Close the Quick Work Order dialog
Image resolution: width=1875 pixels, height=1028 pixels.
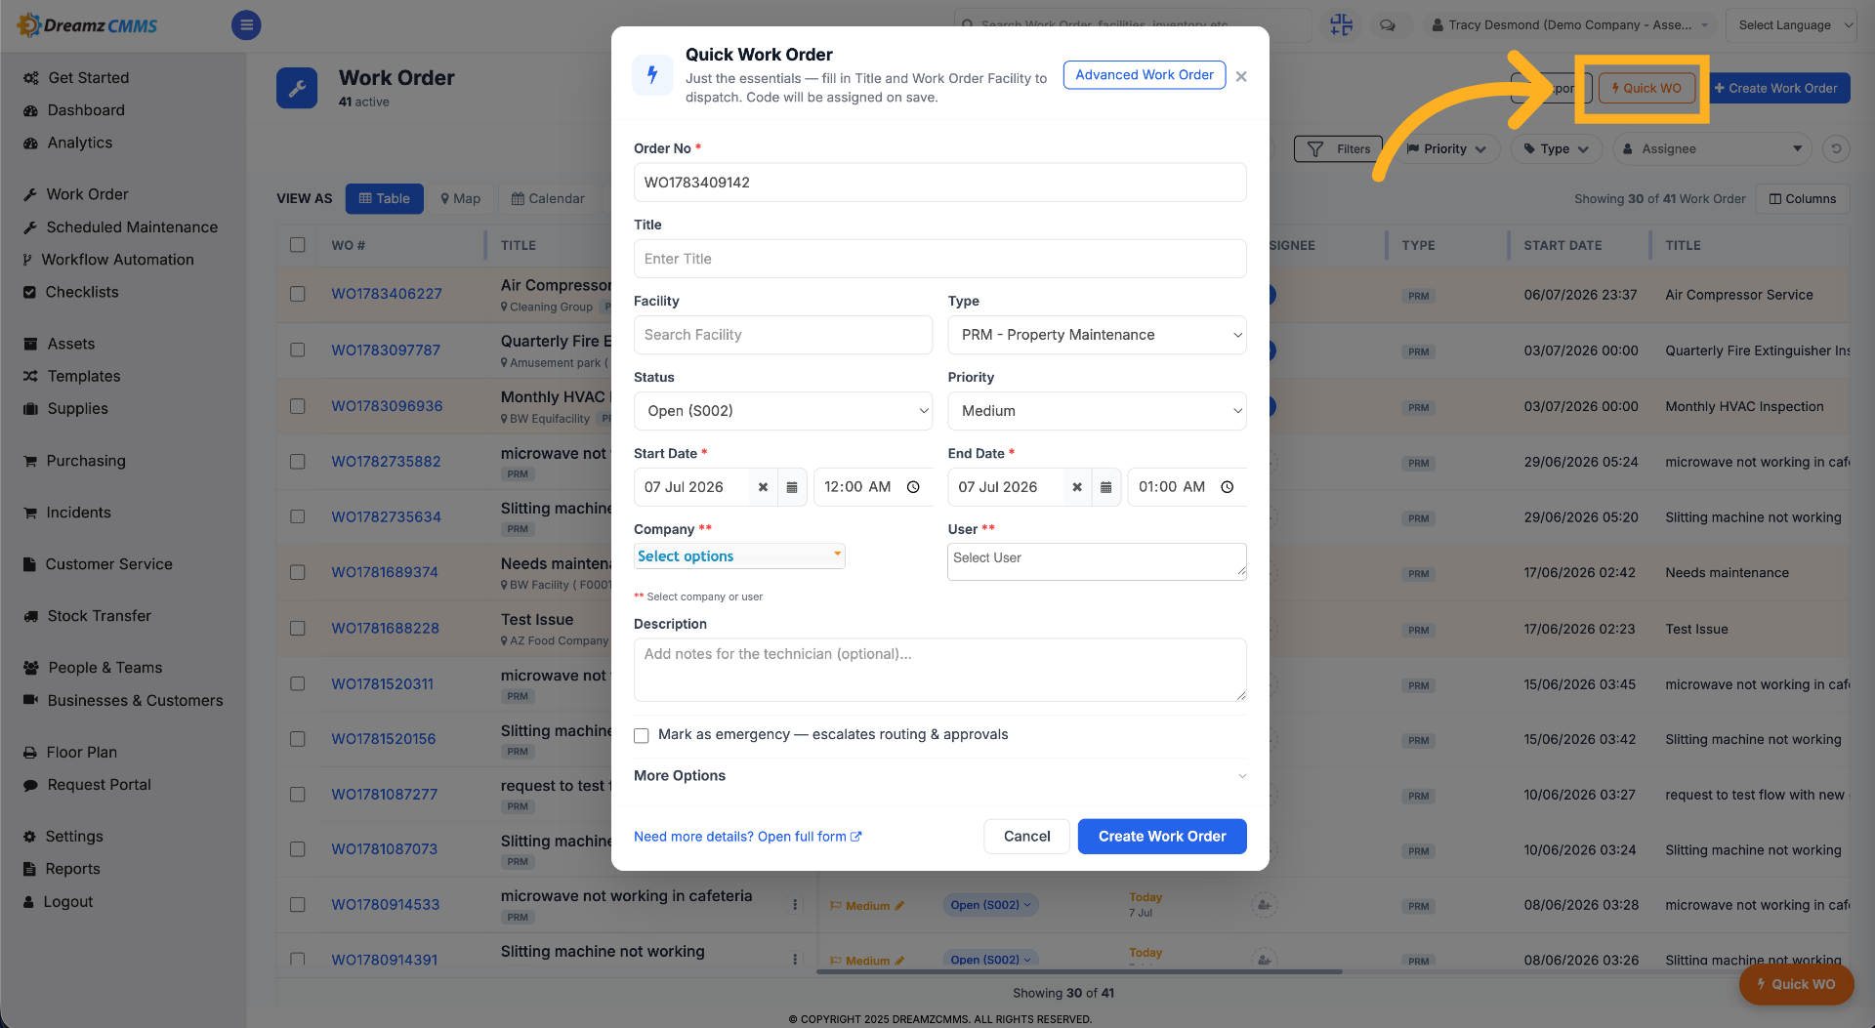point(1241,76)
